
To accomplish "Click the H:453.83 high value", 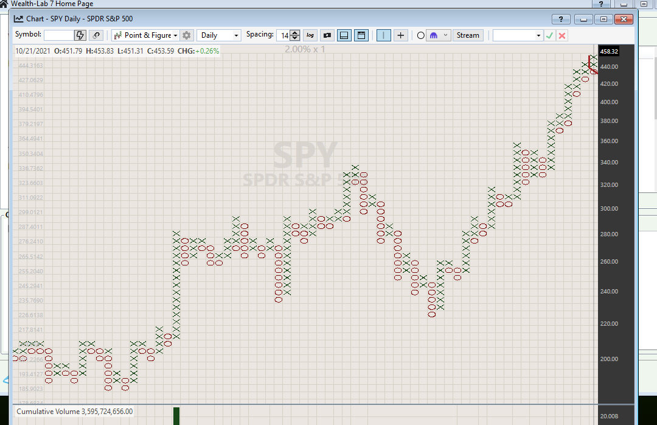I will [100, 51].
